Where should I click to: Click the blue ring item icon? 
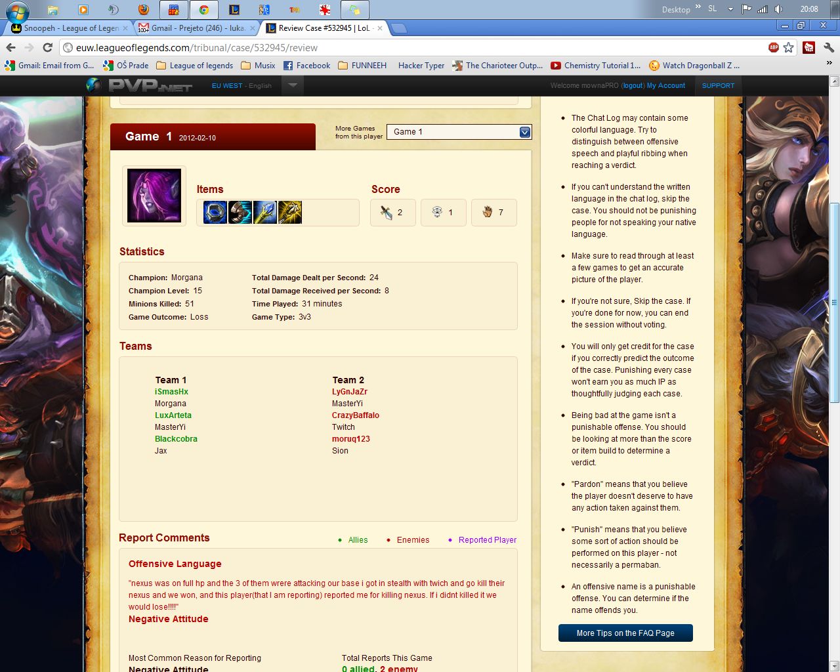pyautogui.click(x=215, y=213)
